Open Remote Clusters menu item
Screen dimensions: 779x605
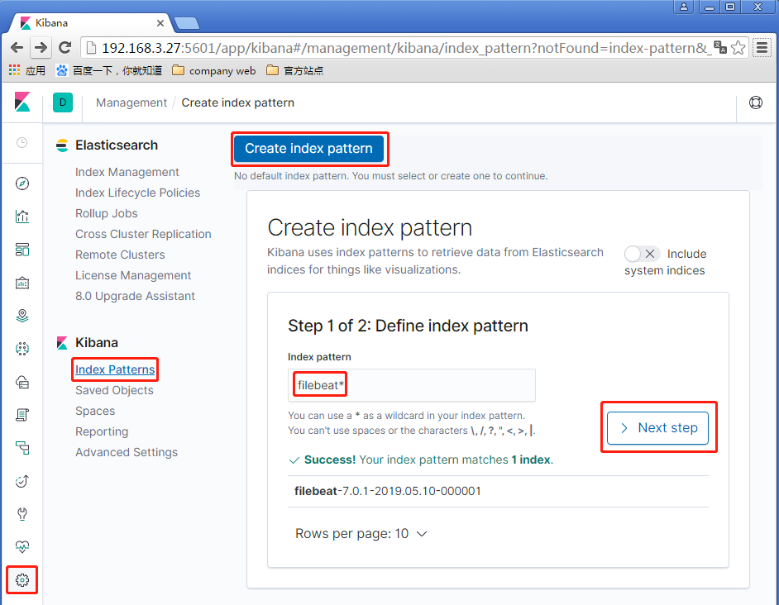[120, 255]
